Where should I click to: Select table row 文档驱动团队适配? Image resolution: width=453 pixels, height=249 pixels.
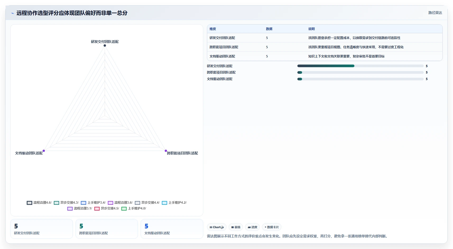[x=325, y=56]
